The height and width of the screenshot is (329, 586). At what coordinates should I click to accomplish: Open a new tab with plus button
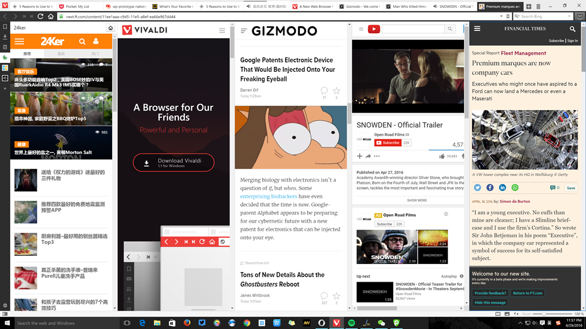pyautogui.click(x=529, y=6)
